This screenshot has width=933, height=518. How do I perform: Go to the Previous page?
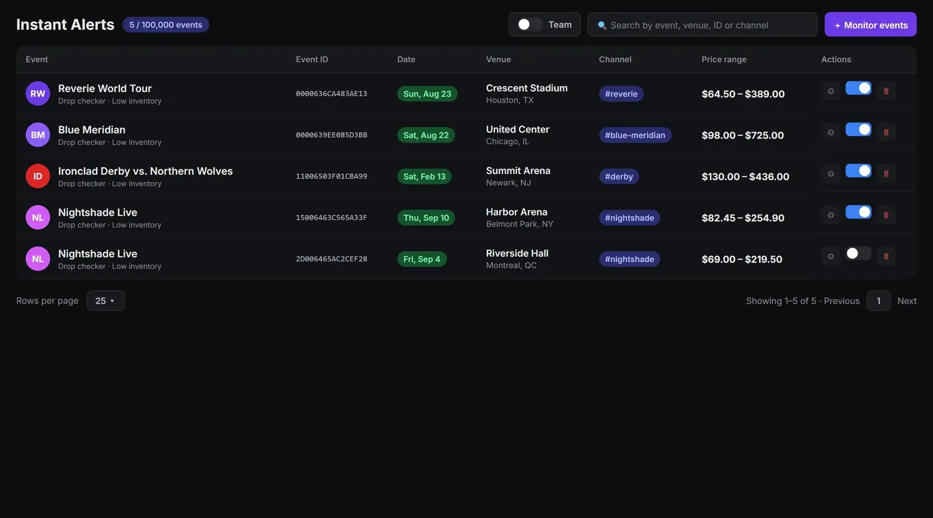point(842,301)
